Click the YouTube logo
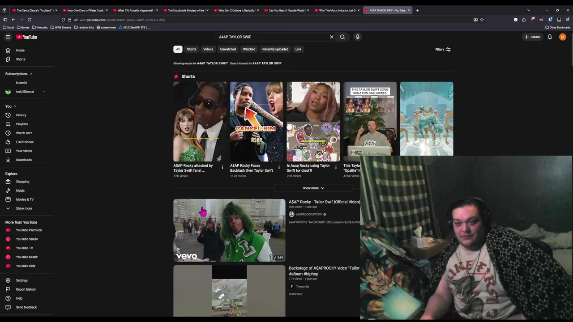The height and width of the screenshot is (322, 573). (26, 37)
